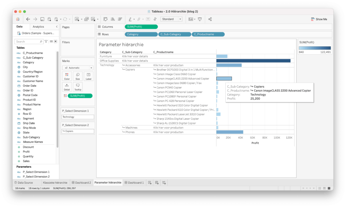Click the SUM(Profit) color legend gradient
This screenshot has width=346, height=207.
point(315,48)
